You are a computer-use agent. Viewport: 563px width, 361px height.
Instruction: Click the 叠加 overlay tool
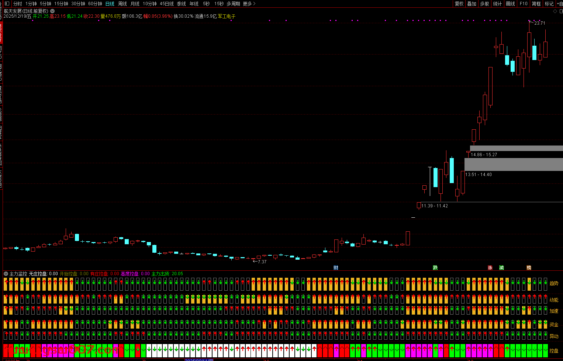[x=472, y=4]
